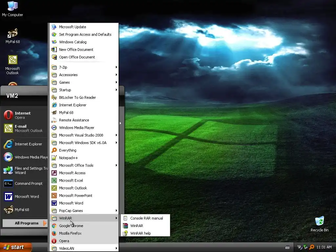336x252 pixels.
Task: Click the taskbar clock showing 11:31 AM
Action: pos(324,247)
